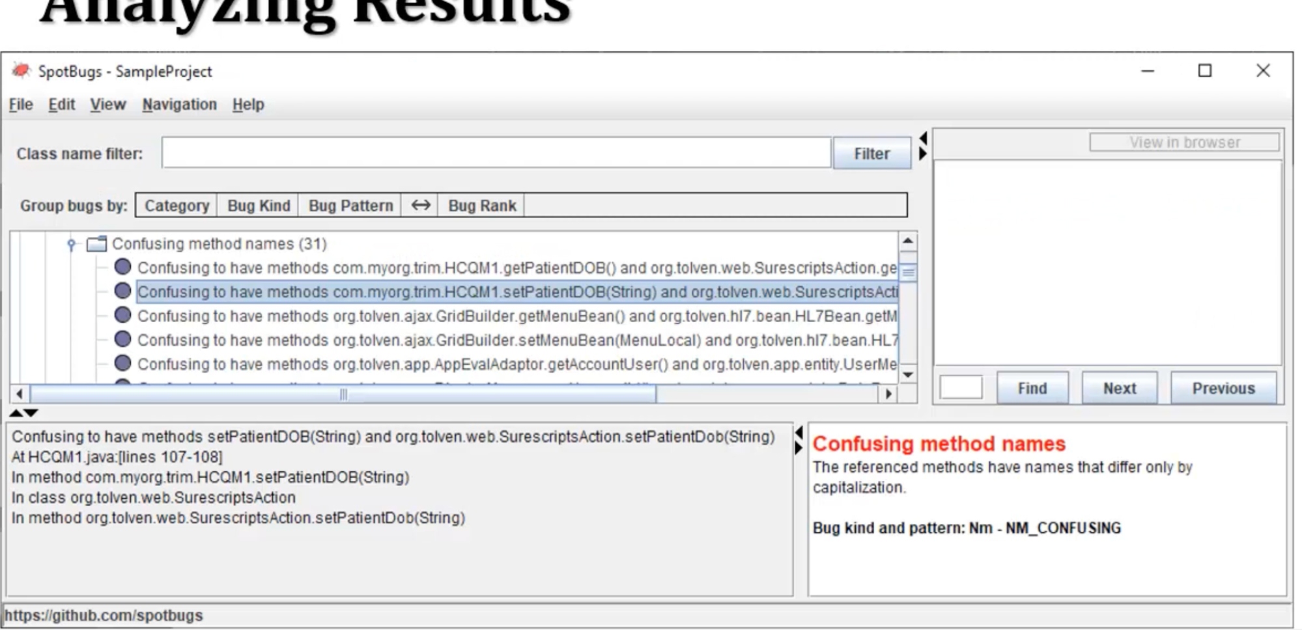Open the File menu
This screenshot has width=1302, height=630.
click(x=21, y=105)
